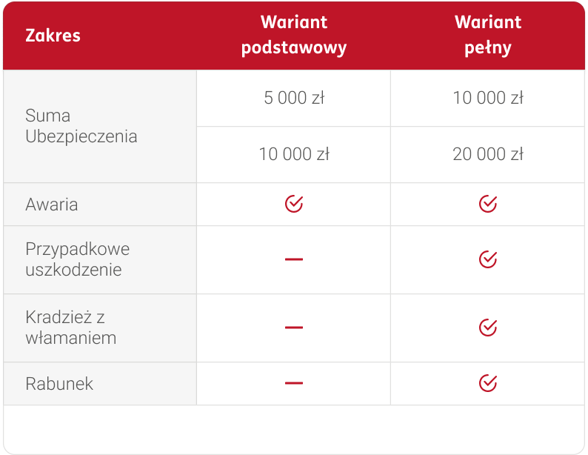Select the Wariant pełny column header
This screenshot has width=588, height=455.
coord(487,35)
